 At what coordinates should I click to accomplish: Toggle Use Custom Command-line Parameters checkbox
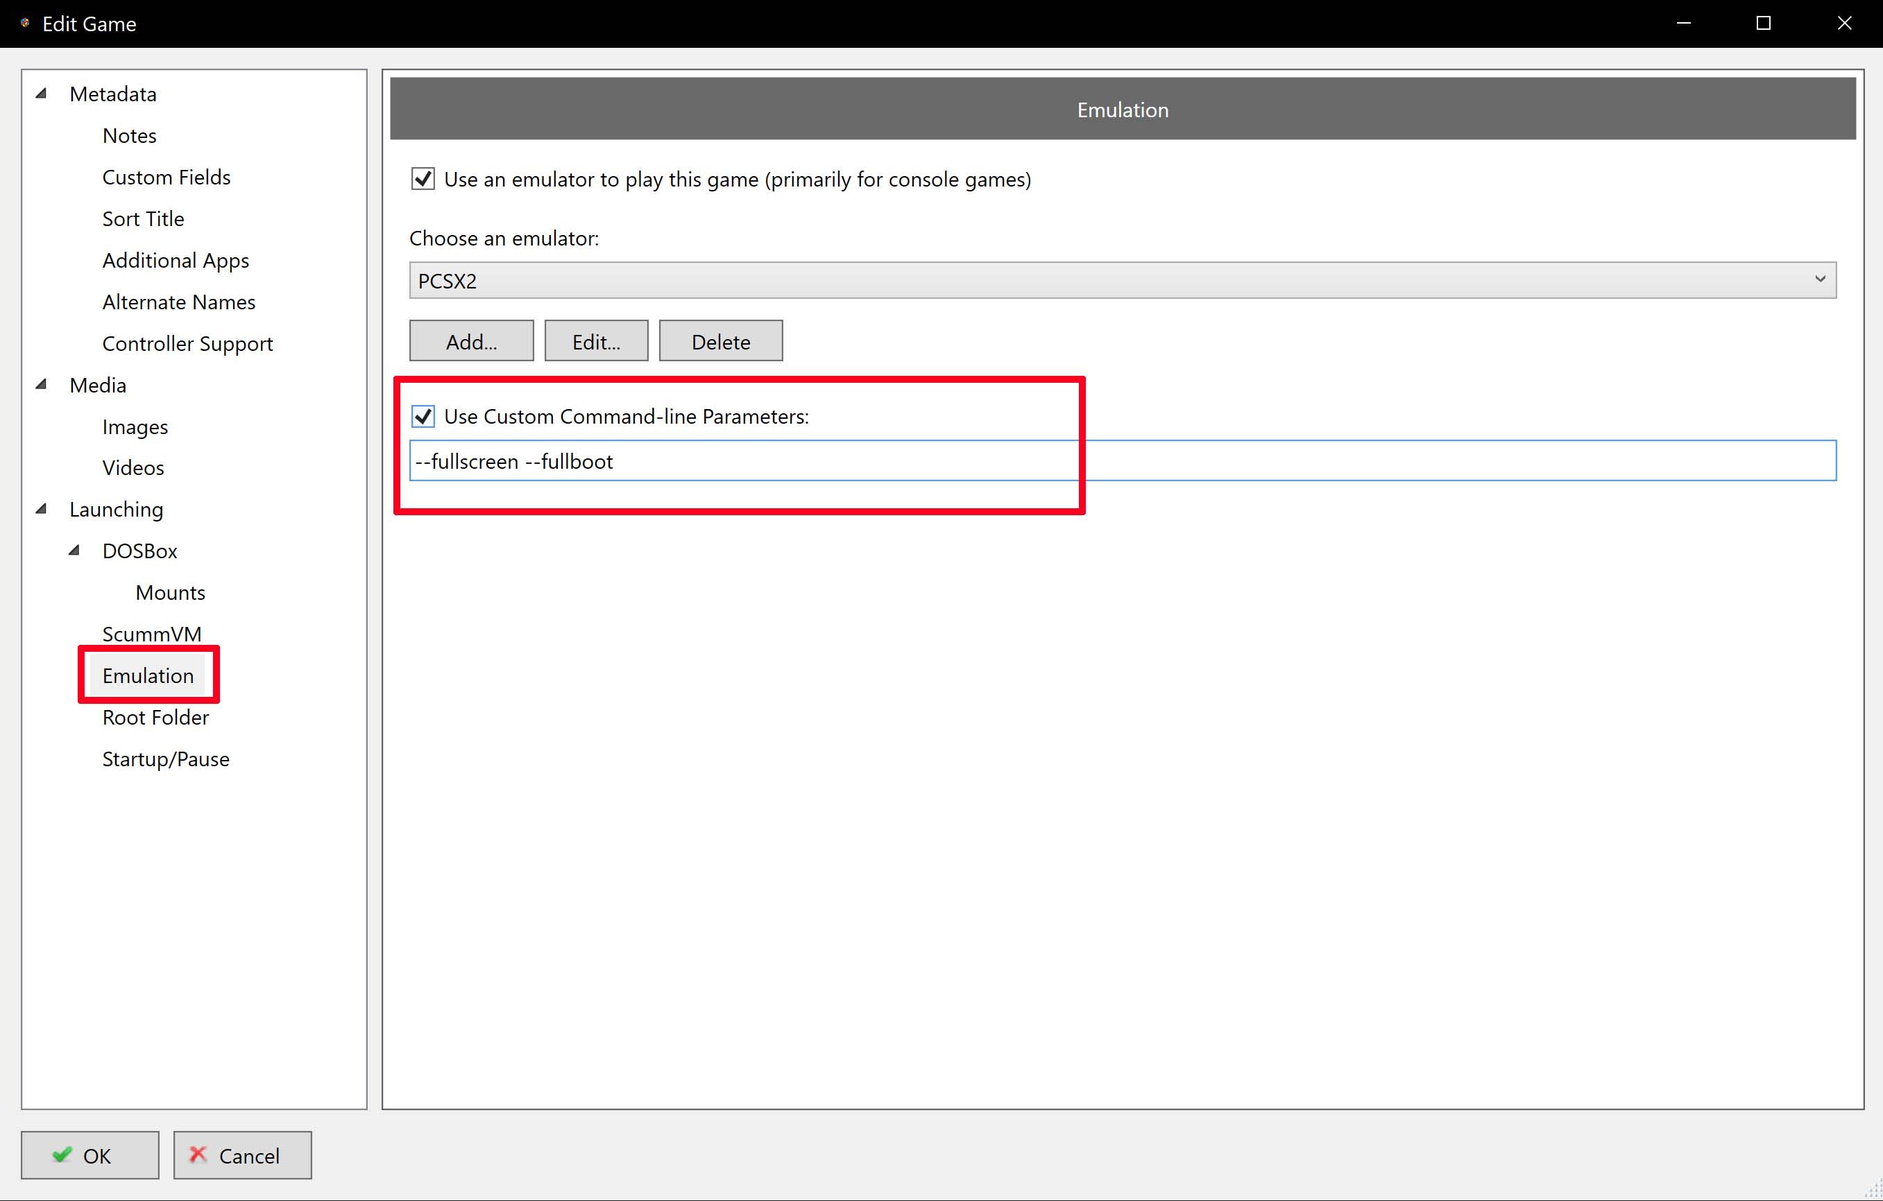click(x=423, y=415)
